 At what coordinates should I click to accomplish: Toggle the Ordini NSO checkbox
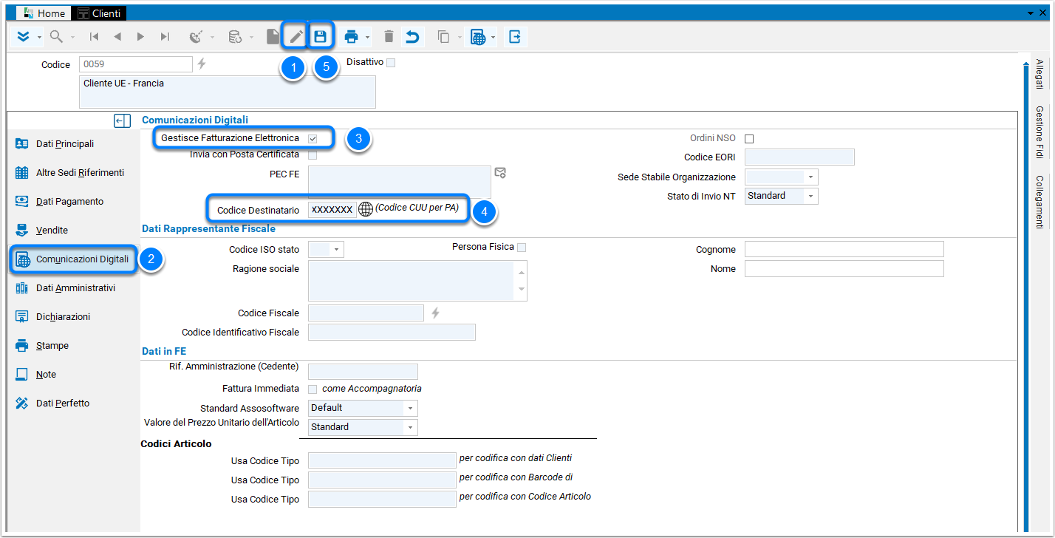(749, 139)
